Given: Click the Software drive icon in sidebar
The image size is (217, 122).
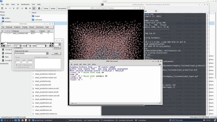Looking at the screenshot, I should coord(3,53).
